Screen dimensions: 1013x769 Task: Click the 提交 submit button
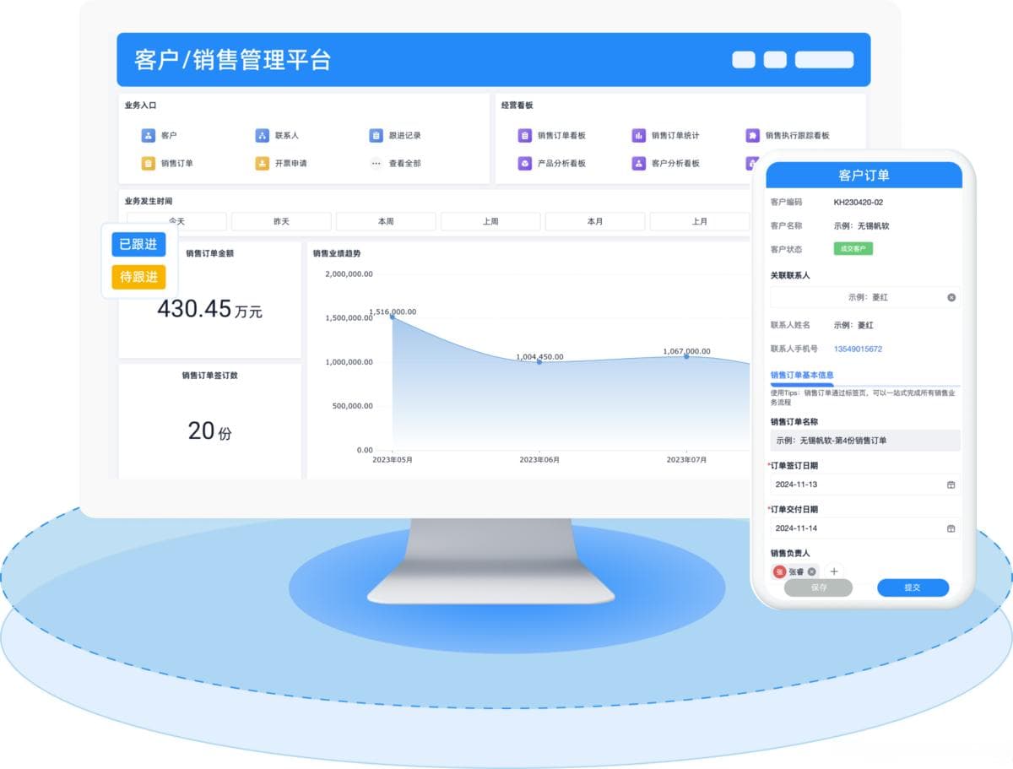coord(913,588)
